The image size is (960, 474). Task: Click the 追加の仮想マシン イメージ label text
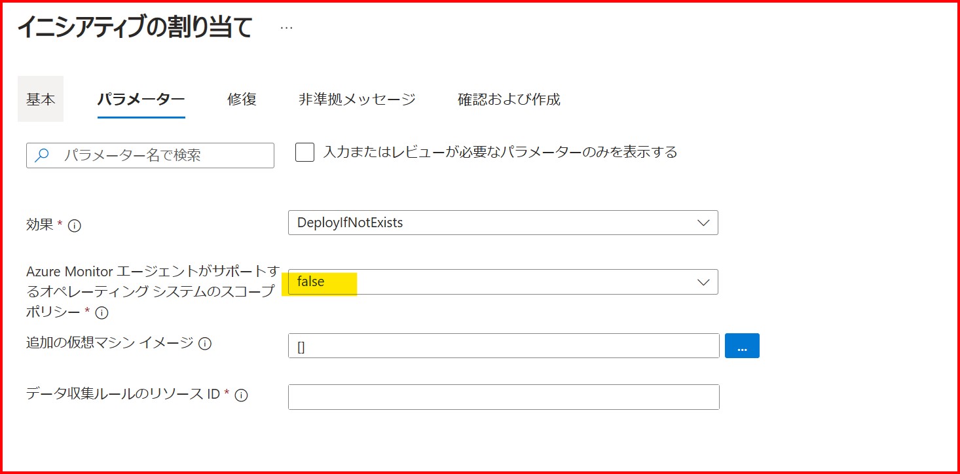tap(109, 342)
